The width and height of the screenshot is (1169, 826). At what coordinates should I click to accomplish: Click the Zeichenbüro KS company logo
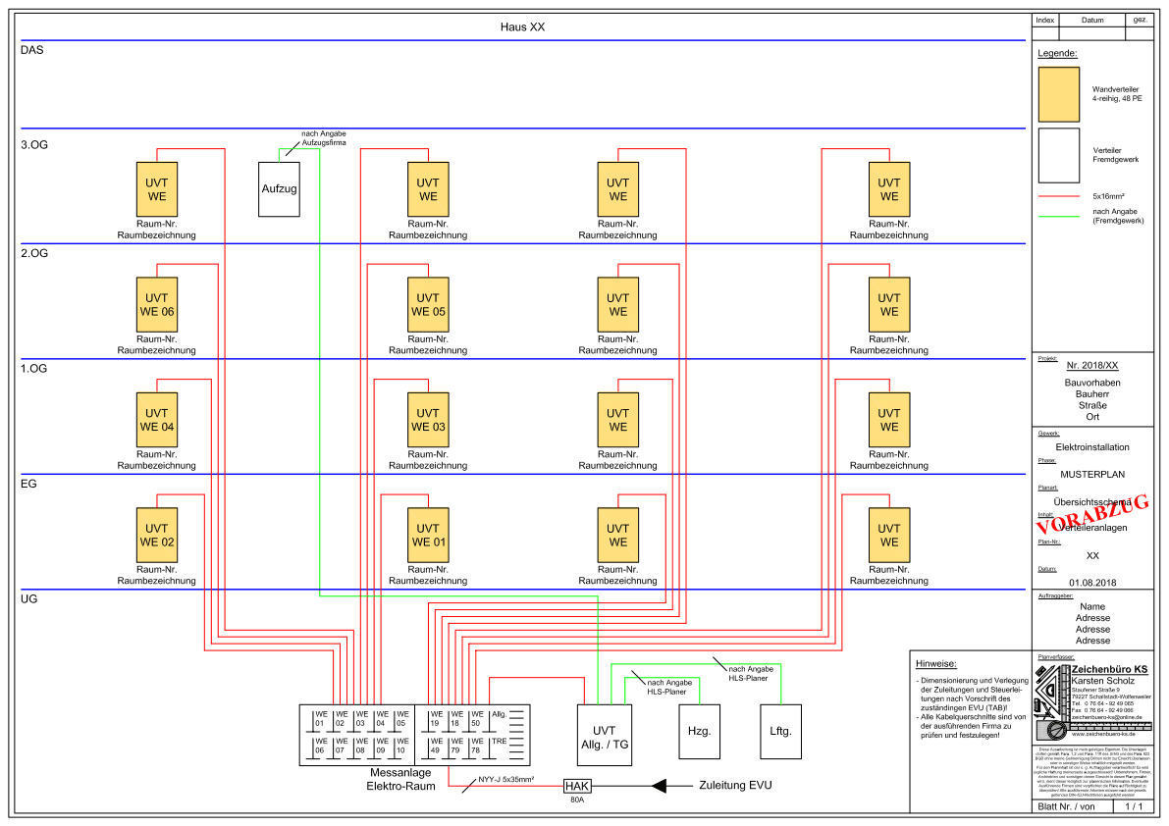(1052, 702)
